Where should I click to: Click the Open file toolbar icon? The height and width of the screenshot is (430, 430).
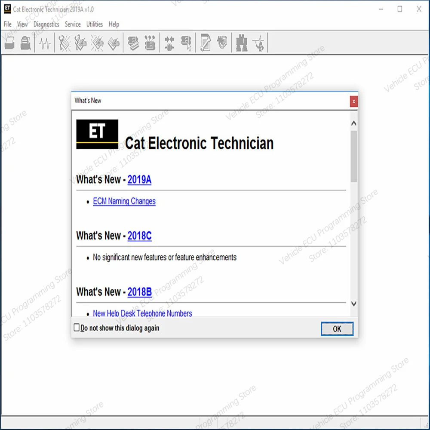click(x=9, y=43)
